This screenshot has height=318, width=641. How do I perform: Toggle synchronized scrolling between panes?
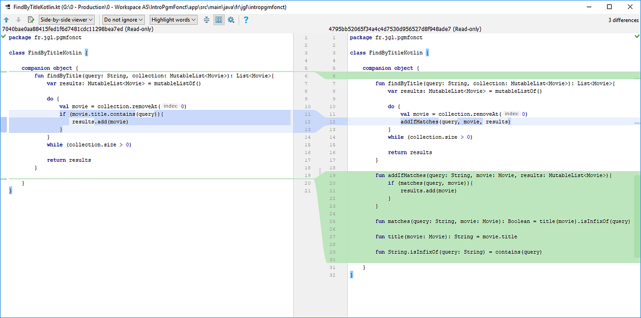(x=219, y=20)
